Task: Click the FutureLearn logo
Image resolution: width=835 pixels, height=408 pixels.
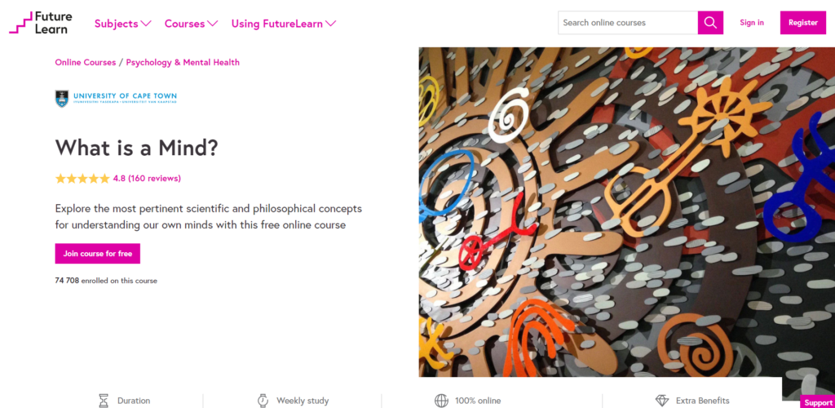Action: [41, 23]
